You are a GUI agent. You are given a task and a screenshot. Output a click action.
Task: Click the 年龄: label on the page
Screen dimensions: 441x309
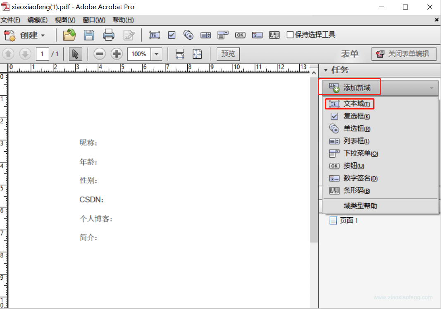coord(88,162)
